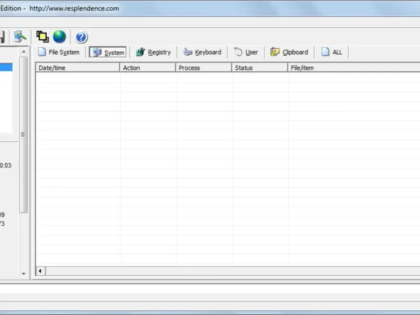Click the blue question mark help icon

(x=81, y=37)
